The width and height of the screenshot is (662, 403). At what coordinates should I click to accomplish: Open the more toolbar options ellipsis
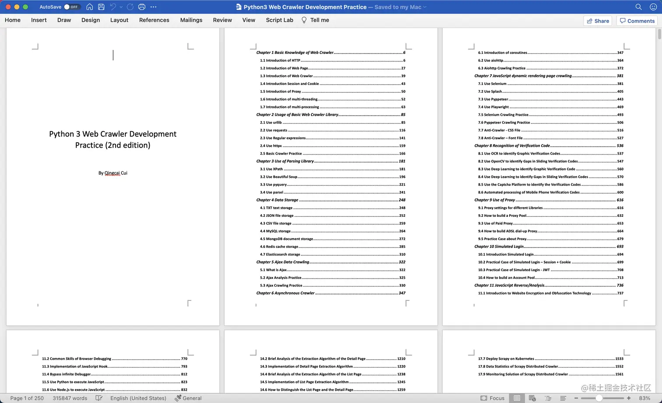point(153,7)
